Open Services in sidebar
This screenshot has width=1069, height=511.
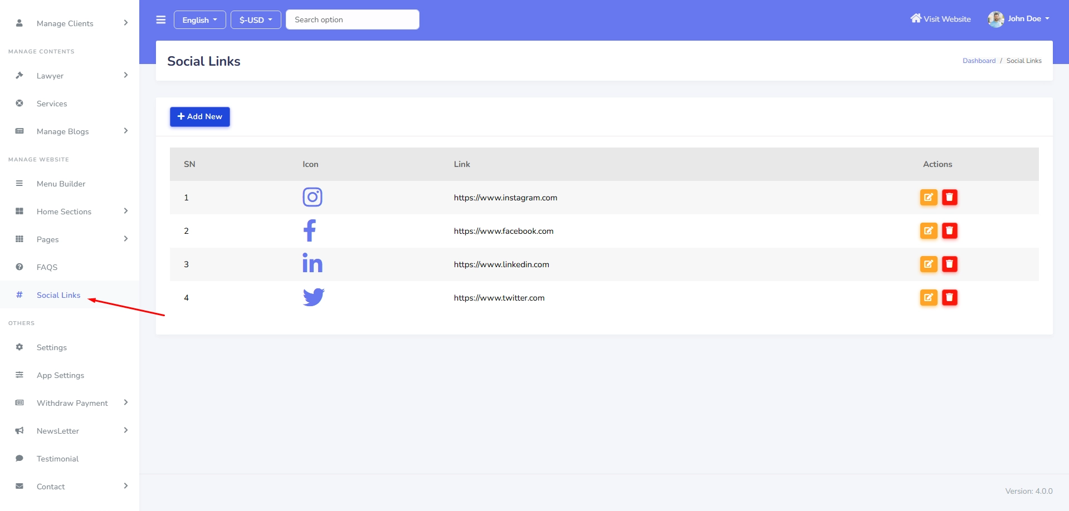70,104
